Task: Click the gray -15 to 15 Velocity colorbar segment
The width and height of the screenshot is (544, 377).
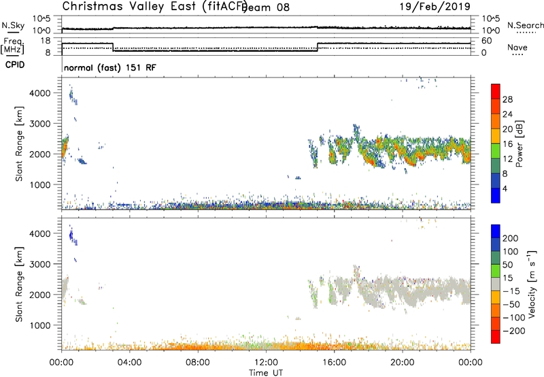Action: pos(496,284)
